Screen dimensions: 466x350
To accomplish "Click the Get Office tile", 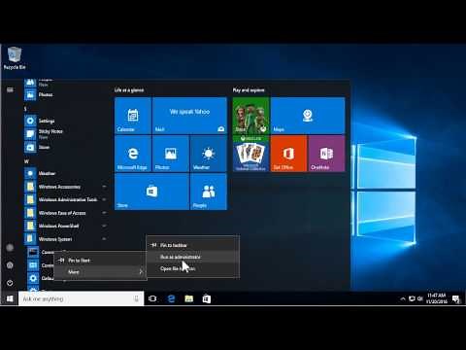I will 288,154.
